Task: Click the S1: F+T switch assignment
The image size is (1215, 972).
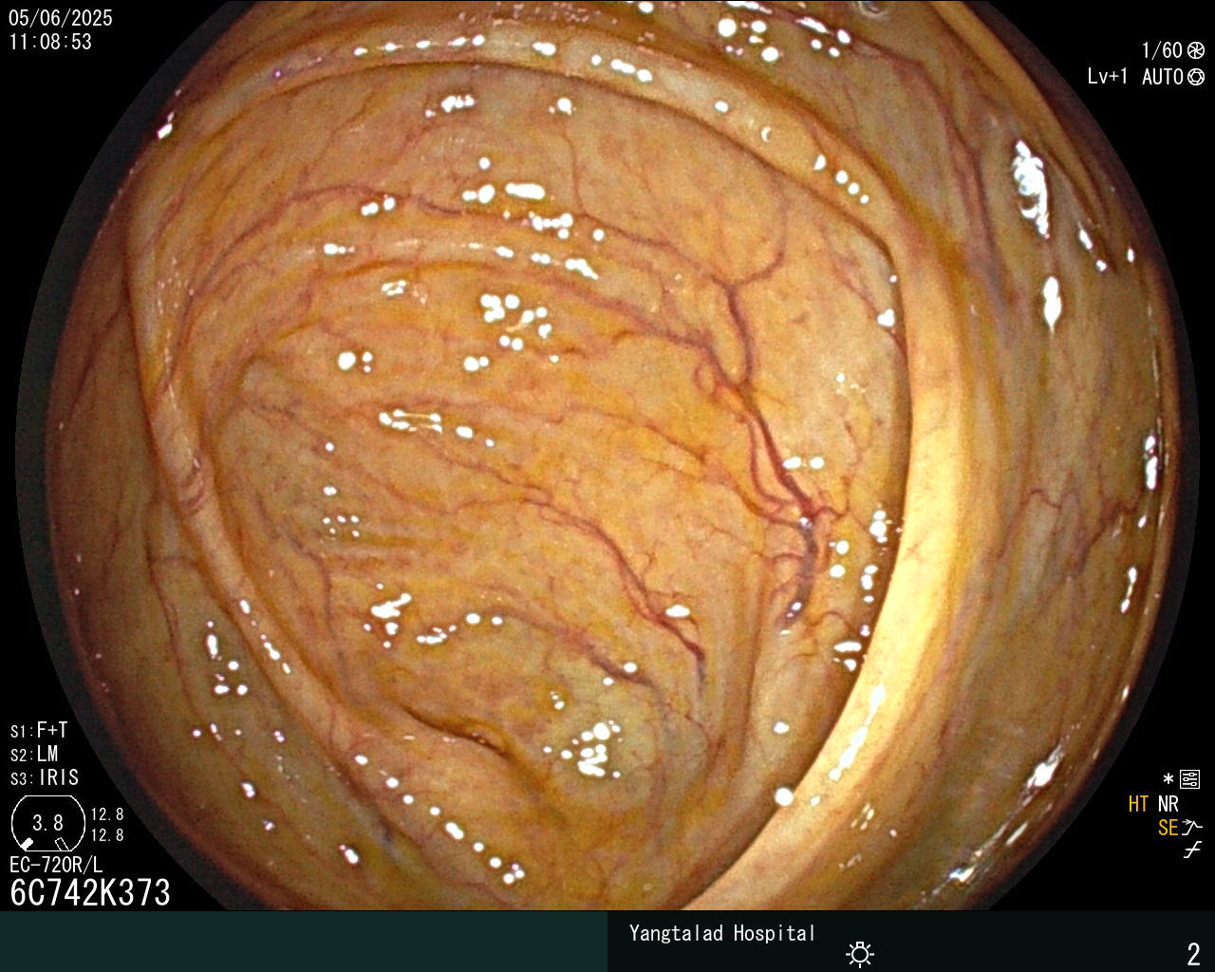Action: (x=39, y=731)
